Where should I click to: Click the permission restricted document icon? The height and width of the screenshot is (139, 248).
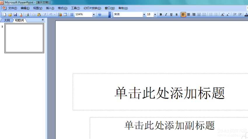20,15
